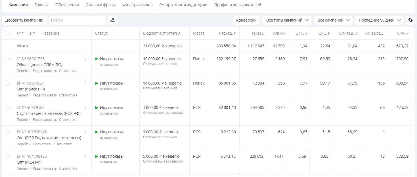
Task: Expand the Все кампании dropdown
Action: pyautogui.click(x=333, y=20)
